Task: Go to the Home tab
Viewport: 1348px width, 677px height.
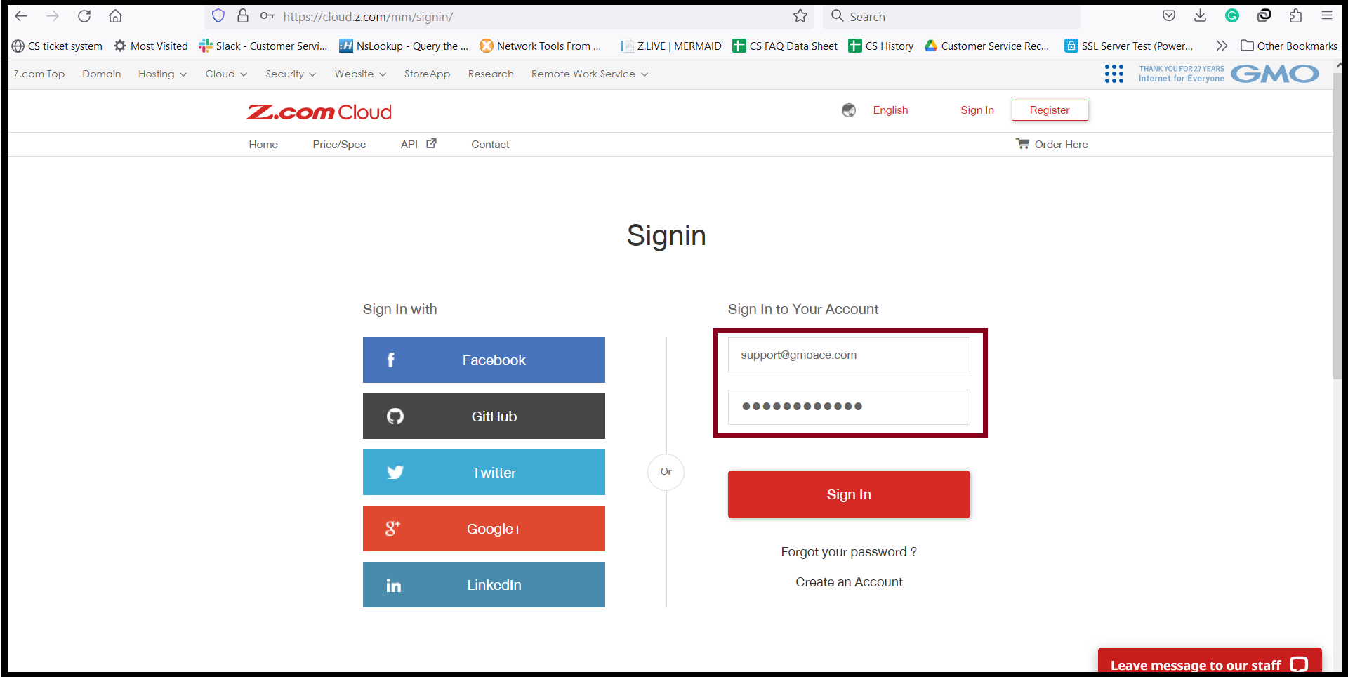Action: (x=263, y=144)
